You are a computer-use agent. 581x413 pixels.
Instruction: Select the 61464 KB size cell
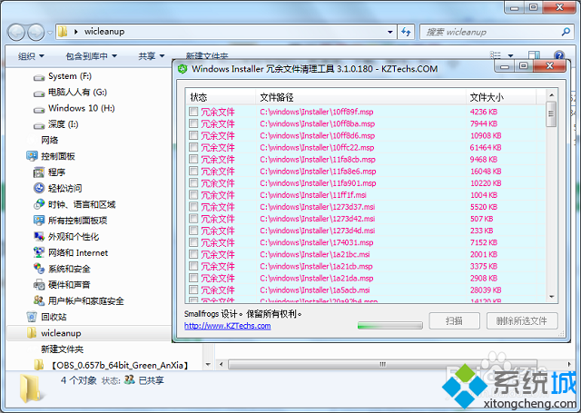coord(486,147)
